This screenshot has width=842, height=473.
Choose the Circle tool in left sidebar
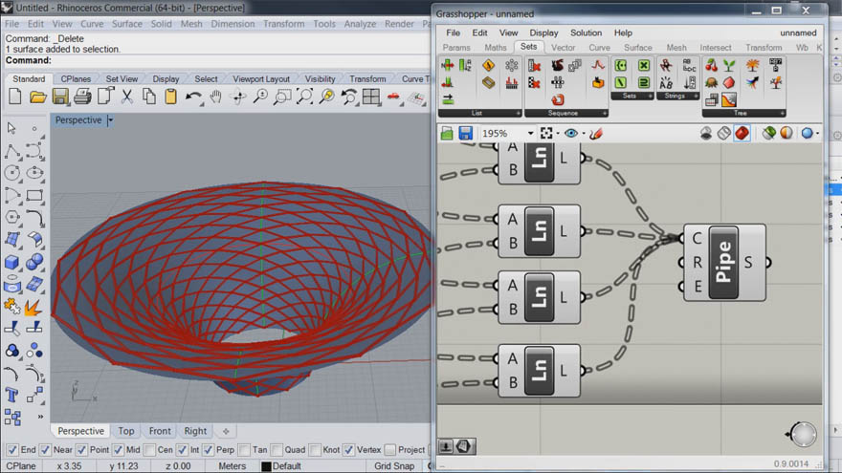[x=11, y=173]
